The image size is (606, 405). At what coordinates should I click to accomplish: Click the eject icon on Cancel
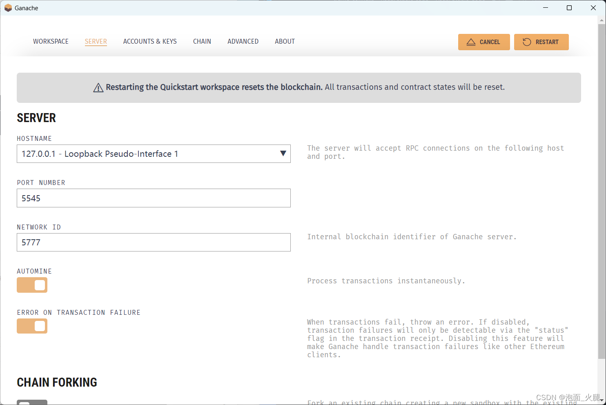click(471, 42)
